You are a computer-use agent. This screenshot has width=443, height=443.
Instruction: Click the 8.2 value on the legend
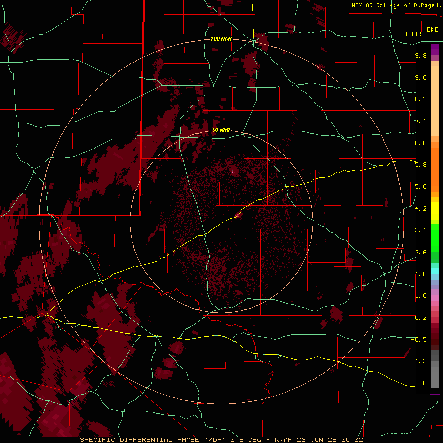421,99
